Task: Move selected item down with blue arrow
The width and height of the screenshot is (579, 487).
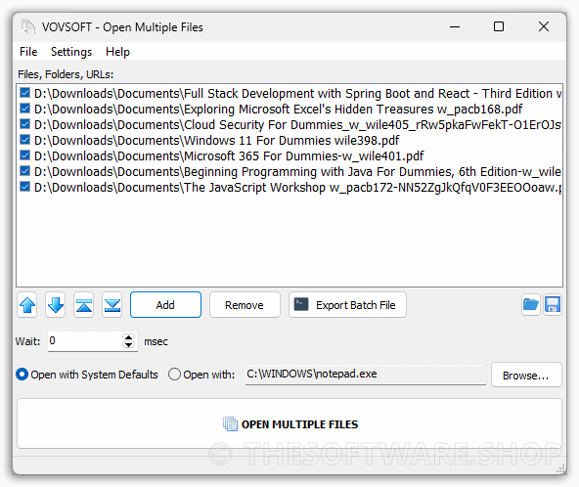Action: [56, 305]
